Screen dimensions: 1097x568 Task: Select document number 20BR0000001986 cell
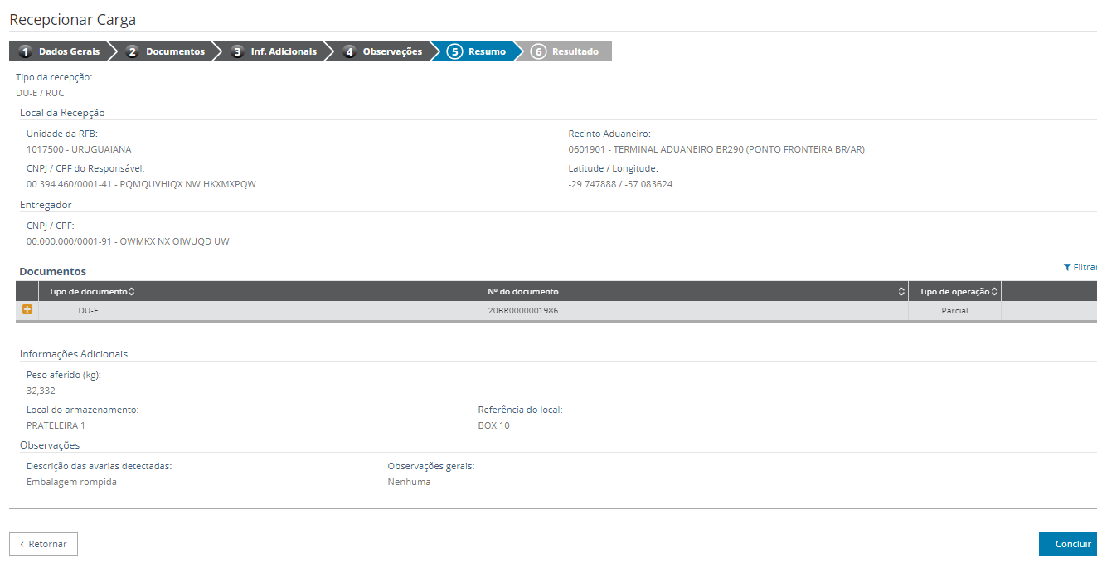(522, 311)
